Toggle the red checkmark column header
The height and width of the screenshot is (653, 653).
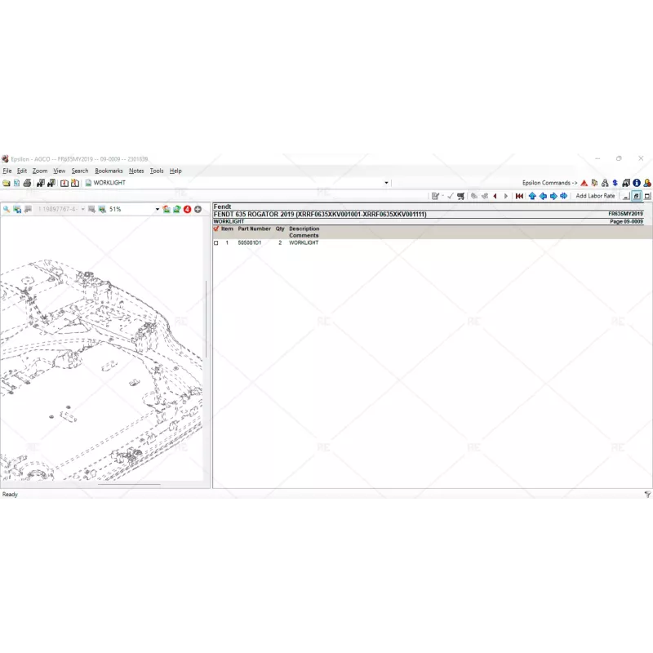pos(216,229)
